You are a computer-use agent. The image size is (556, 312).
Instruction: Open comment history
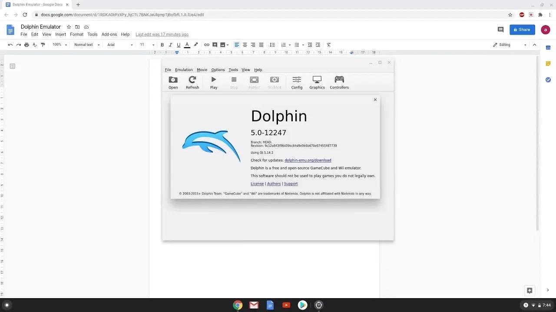click(x=500, y=29)
